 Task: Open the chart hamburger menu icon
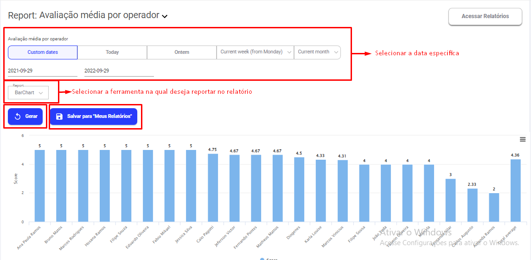click(x=523, y=140)
